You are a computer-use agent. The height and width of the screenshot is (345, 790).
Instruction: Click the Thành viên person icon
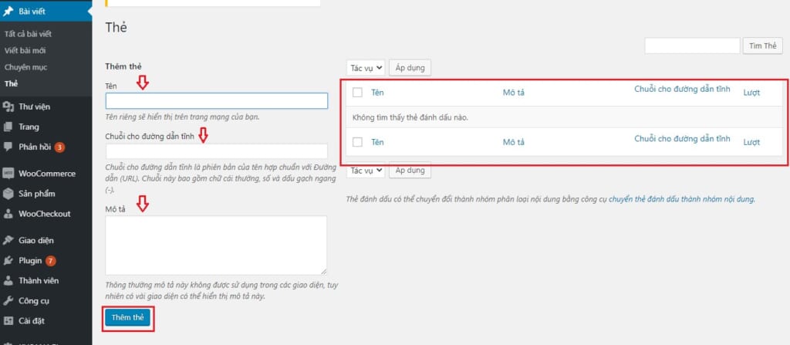point(8,280)
